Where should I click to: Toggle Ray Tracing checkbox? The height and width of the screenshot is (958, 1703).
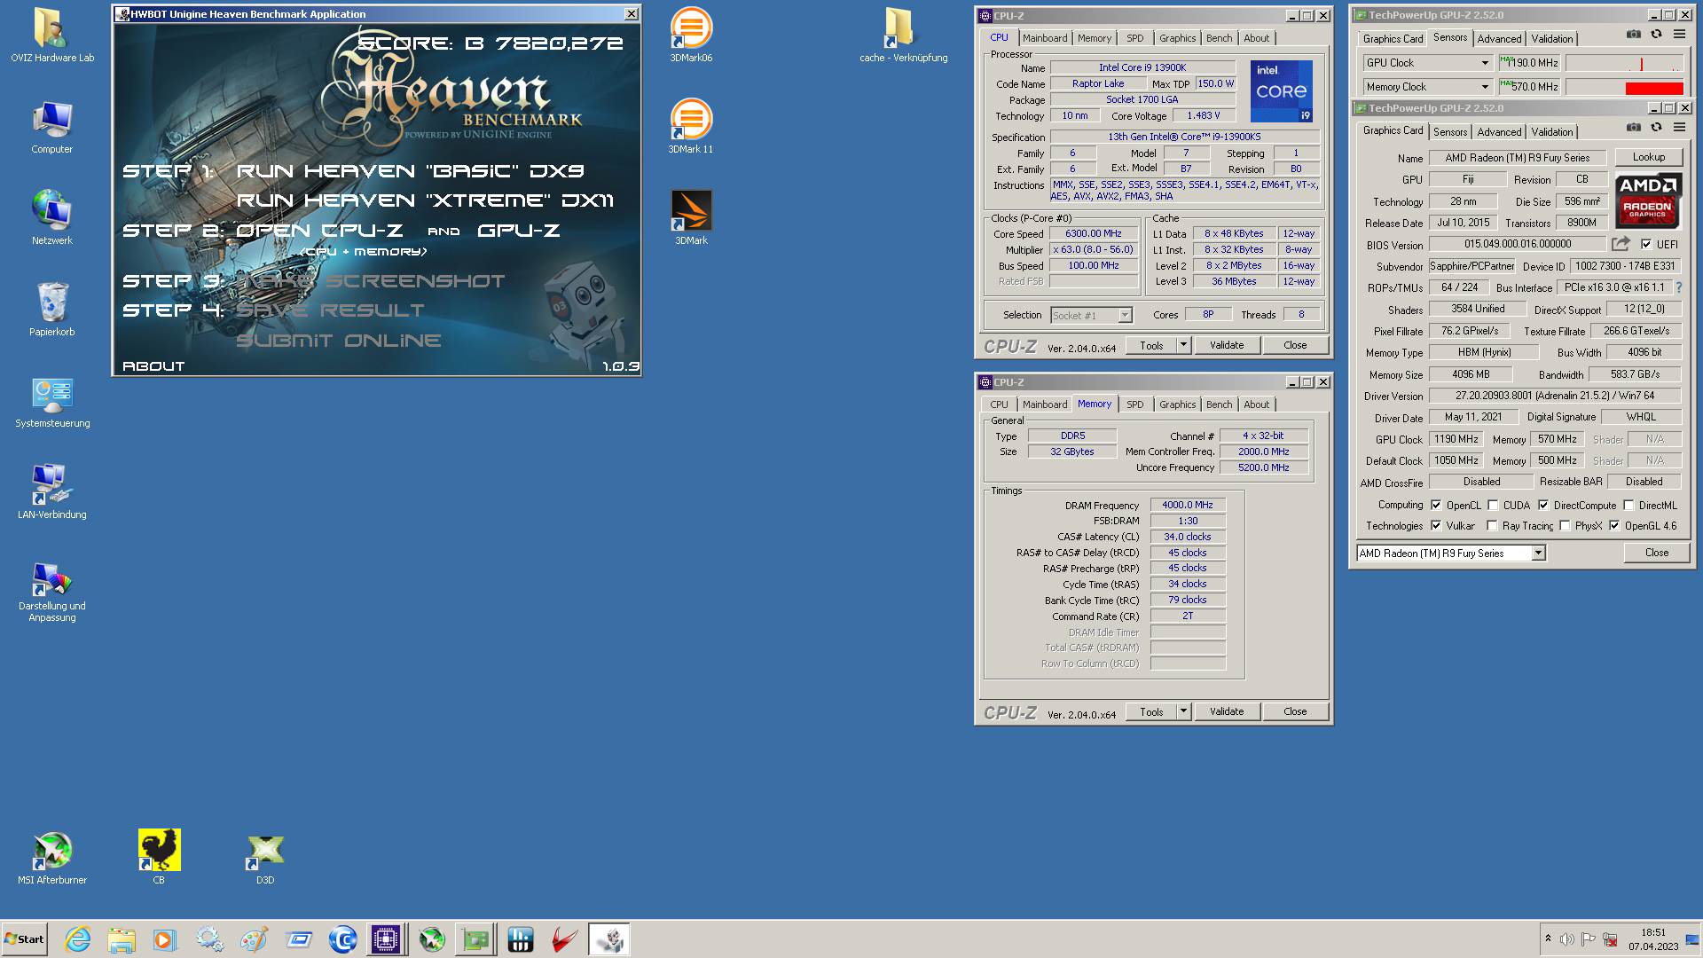point(1492,525)
